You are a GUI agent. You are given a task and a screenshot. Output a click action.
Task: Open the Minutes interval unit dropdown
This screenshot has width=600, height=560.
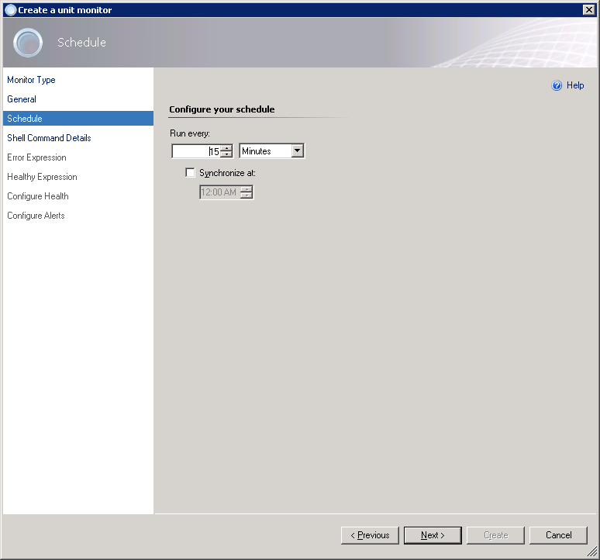[297, 151]
